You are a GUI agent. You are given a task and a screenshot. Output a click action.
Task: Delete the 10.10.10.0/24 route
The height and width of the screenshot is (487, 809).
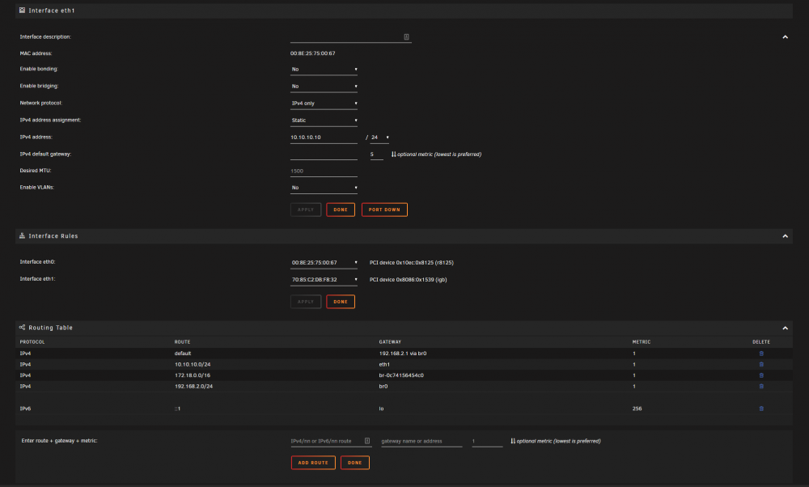pos(761,364)
